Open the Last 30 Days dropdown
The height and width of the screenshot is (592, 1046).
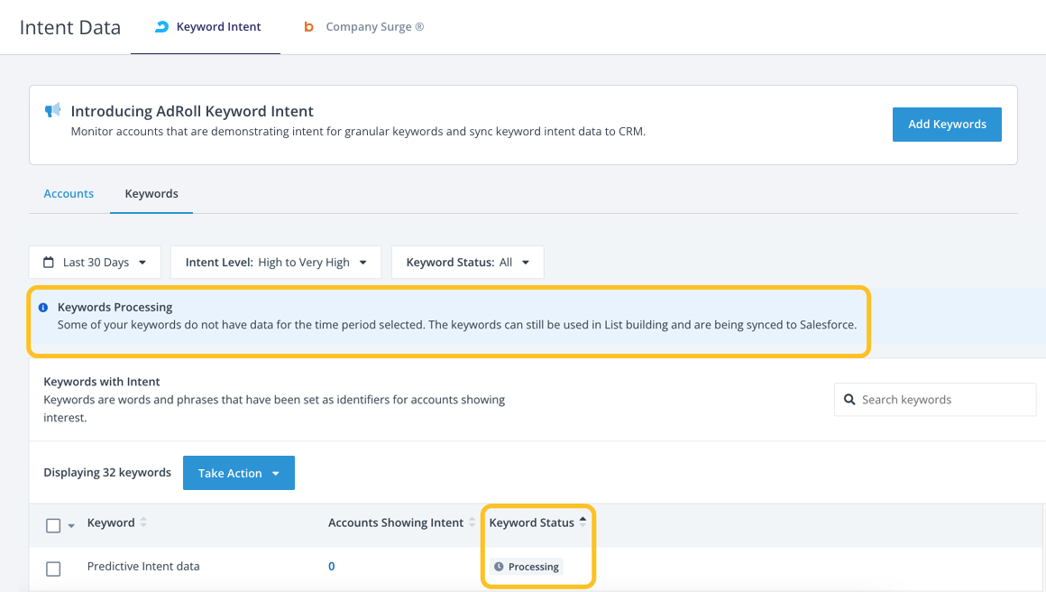point(95,263)
